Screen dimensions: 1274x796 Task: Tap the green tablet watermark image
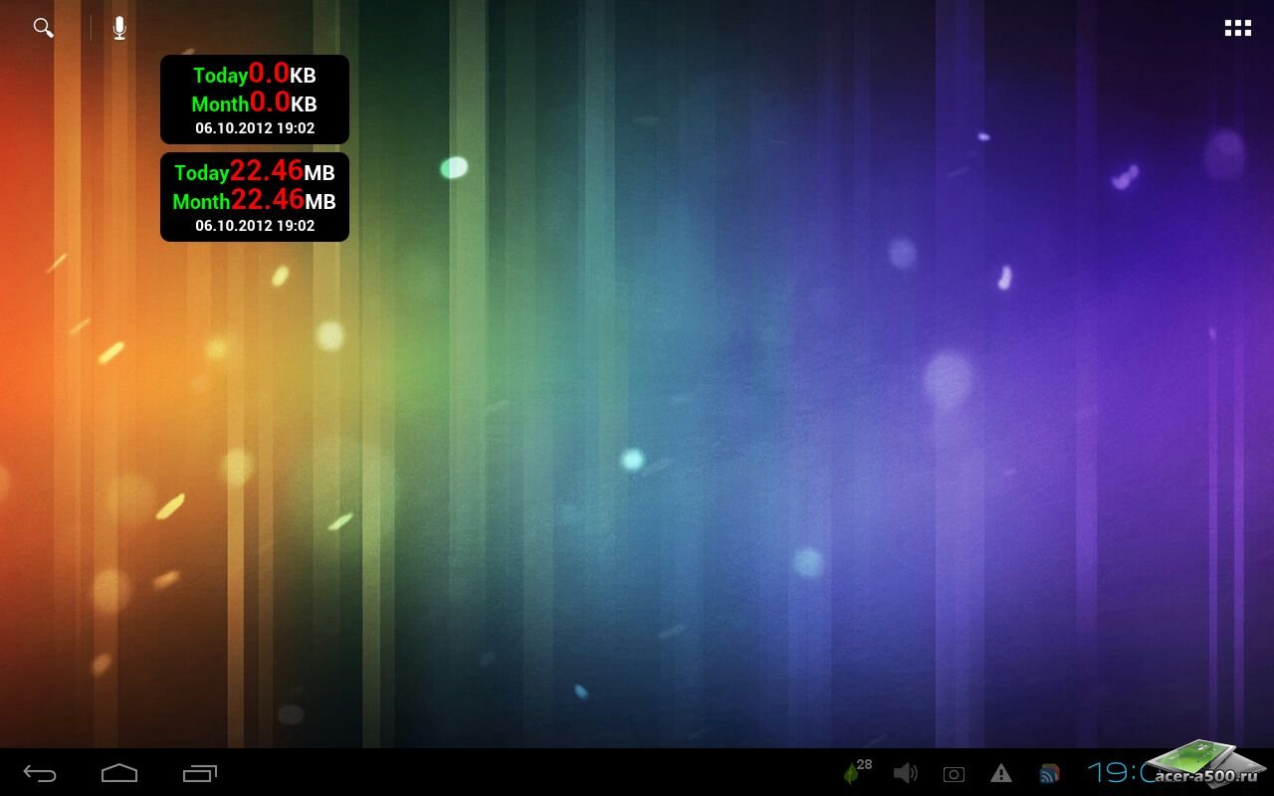pyautogui.click(x=1197, y=755)
